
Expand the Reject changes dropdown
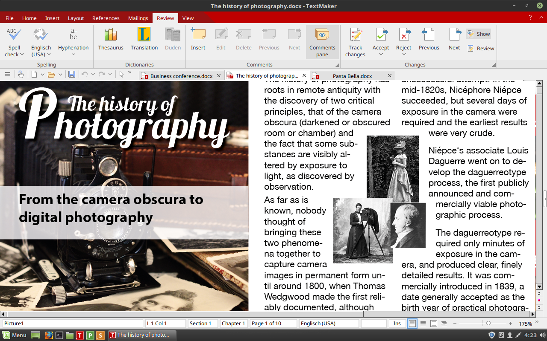click(403, 54)
